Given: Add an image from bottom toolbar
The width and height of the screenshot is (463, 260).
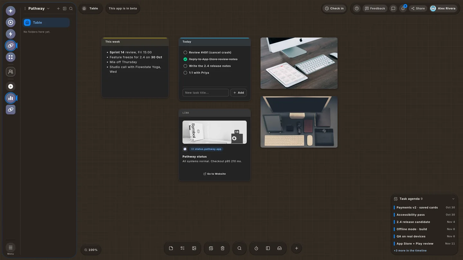Looking at the screenshot, I should (194, 248).
